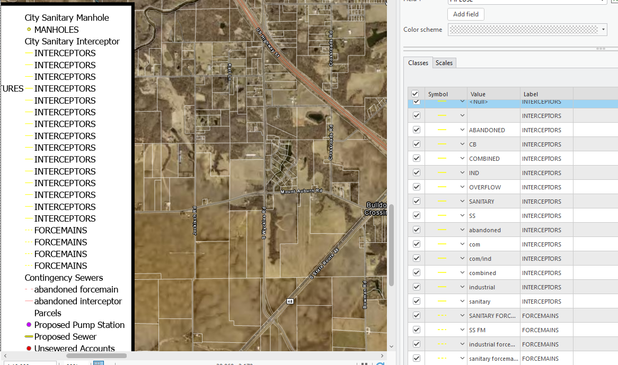Viewport: 618px width, 365px height.
Task: Open symbol dropdown arrow for ABANDONED row
Action: coord(462,130)
